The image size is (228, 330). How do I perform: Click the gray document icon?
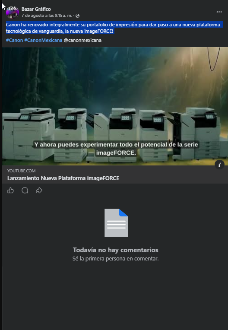(116, 223)
